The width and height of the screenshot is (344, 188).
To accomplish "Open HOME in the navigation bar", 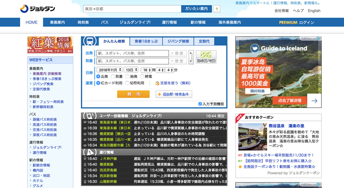I will (32, 22).
